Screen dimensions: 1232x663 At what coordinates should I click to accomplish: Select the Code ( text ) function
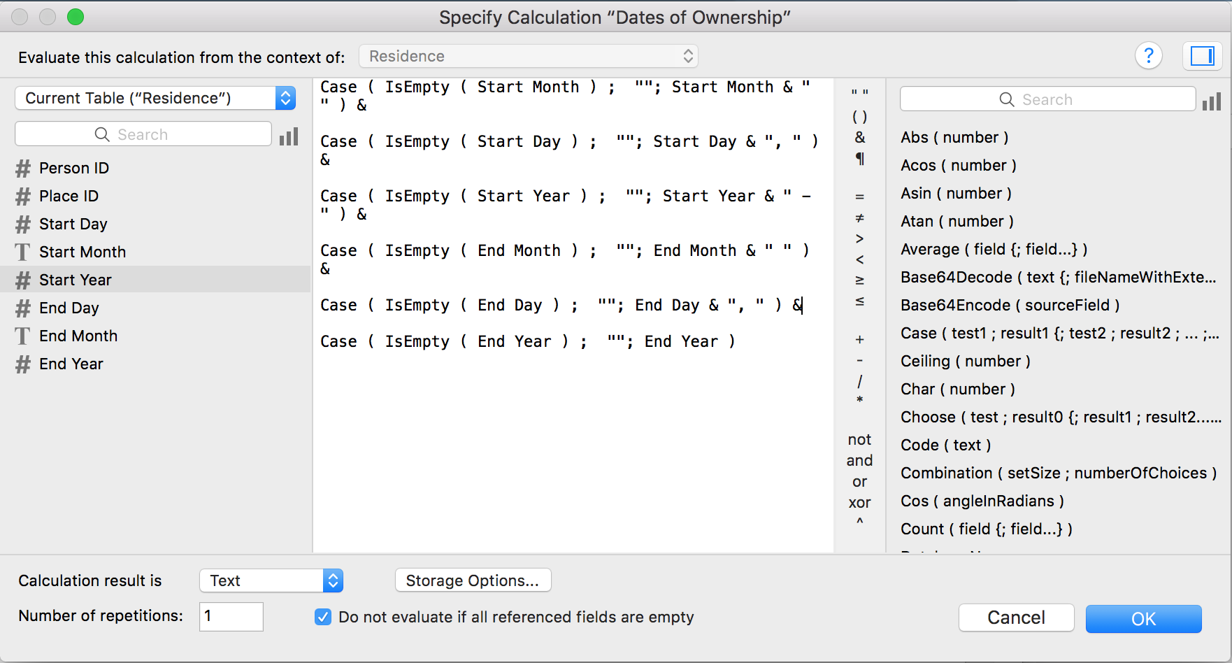946,445
